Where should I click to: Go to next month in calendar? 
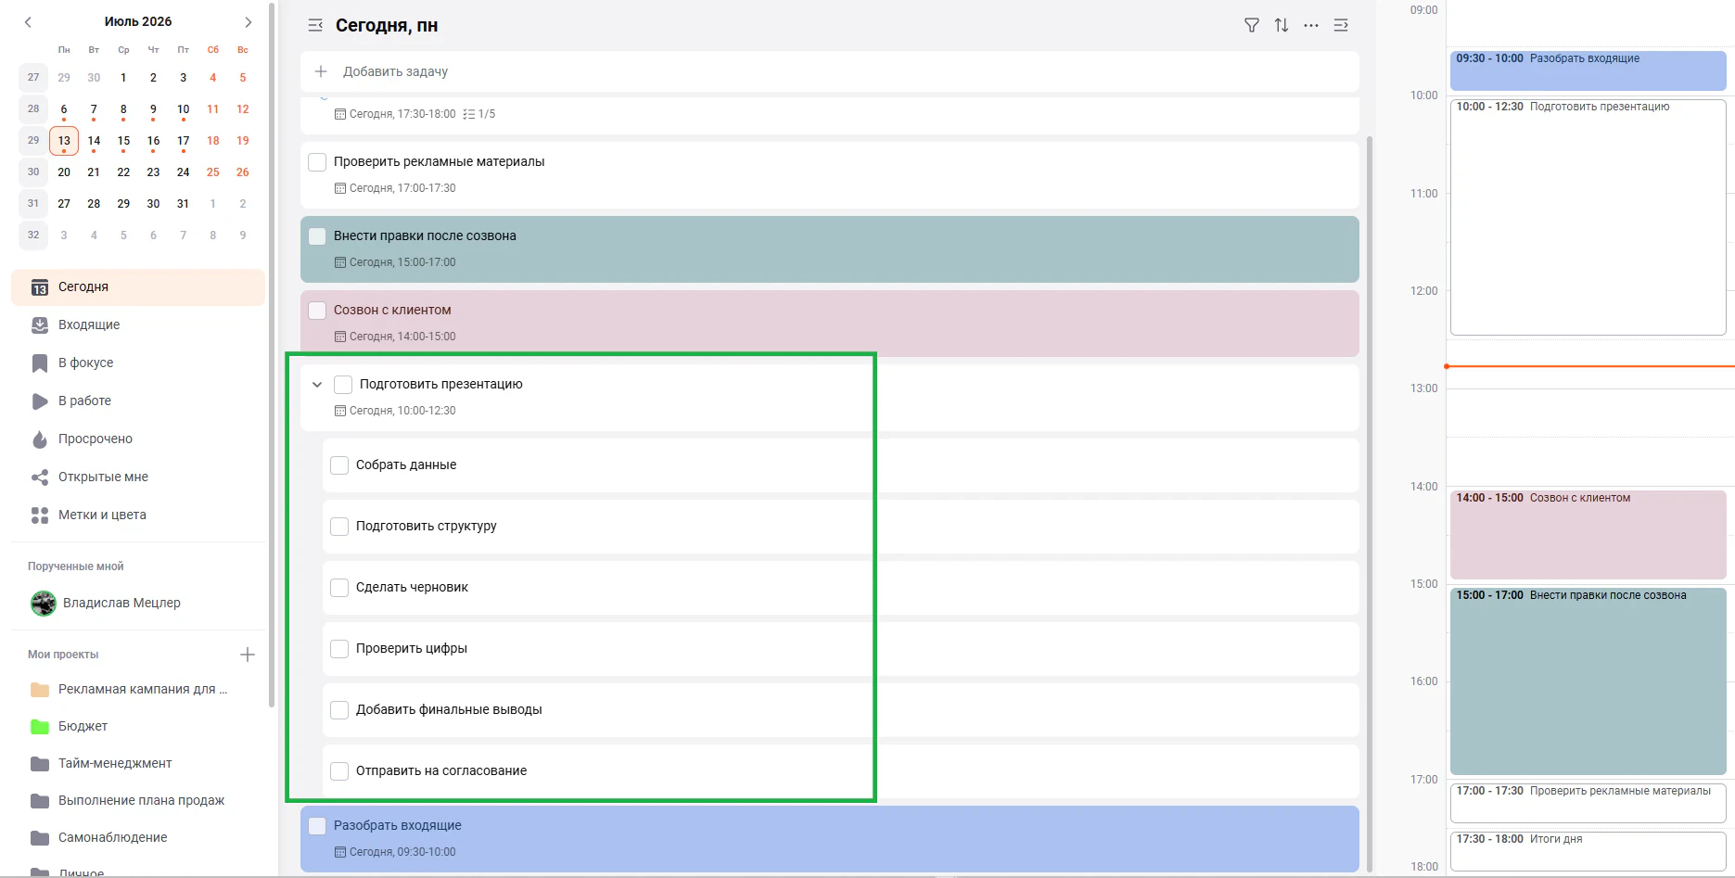tap(248, 21)
